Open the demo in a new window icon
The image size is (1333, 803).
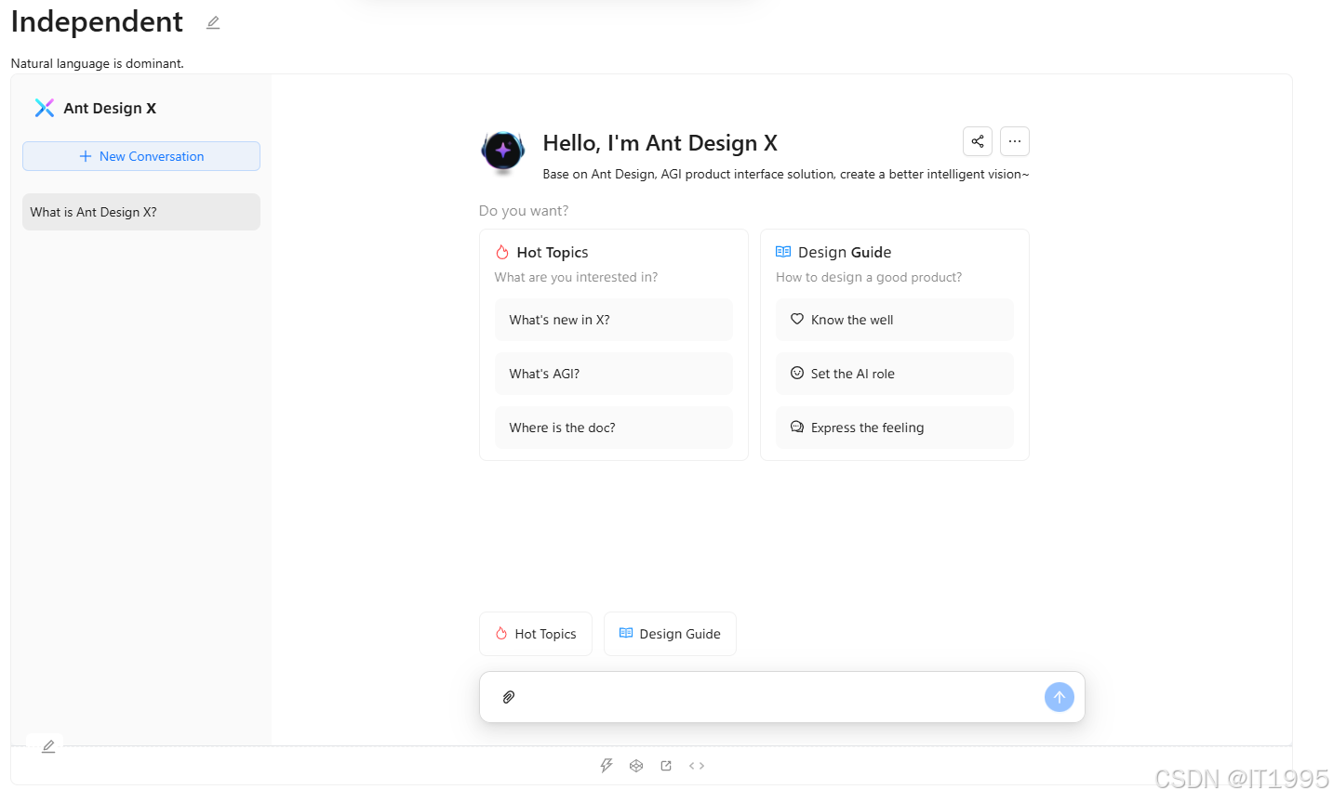(666, 766)
